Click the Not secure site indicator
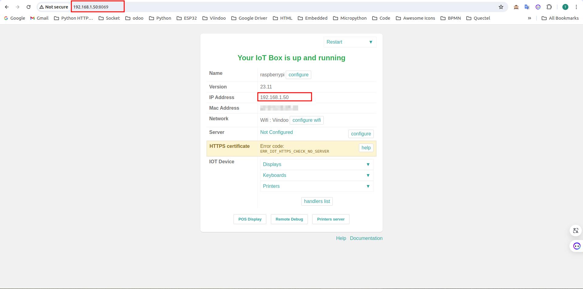The height and width of the screenshot is (289, 583). [x=54, y=7]
